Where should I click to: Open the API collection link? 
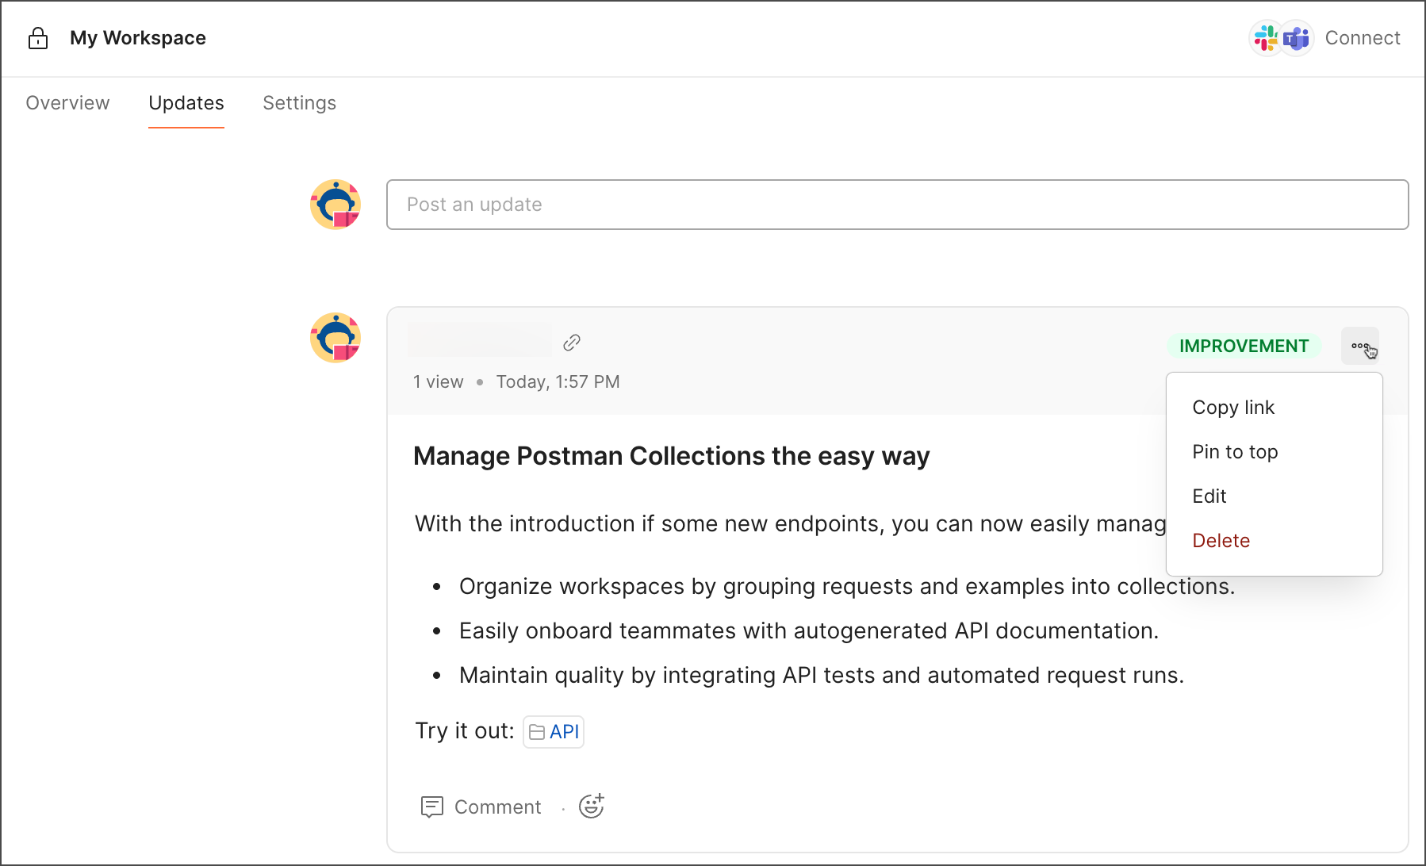[x=554, y=732]
